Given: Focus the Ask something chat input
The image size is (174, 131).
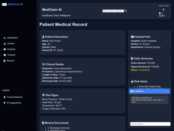Looking at the screenshot, I should tap(150, 124).
